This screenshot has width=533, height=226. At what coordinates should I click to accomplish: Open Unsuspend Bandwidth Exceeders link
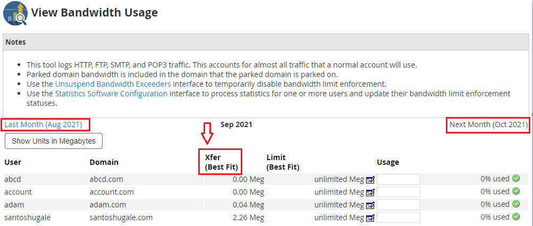pos(113,84)
